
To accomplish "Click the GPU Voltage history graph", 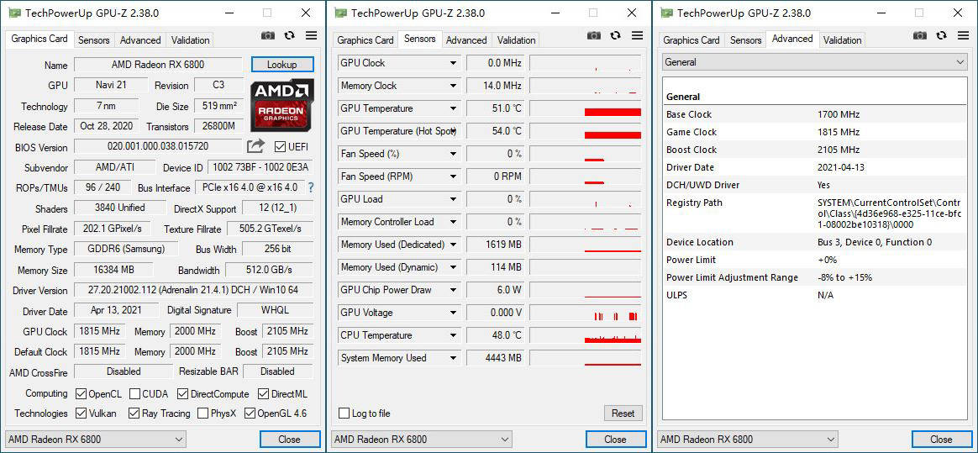I will click(x=586, y=313).
